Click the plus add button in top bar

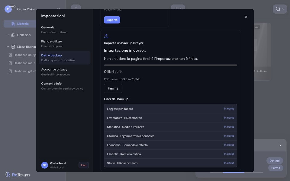[176, 8]
